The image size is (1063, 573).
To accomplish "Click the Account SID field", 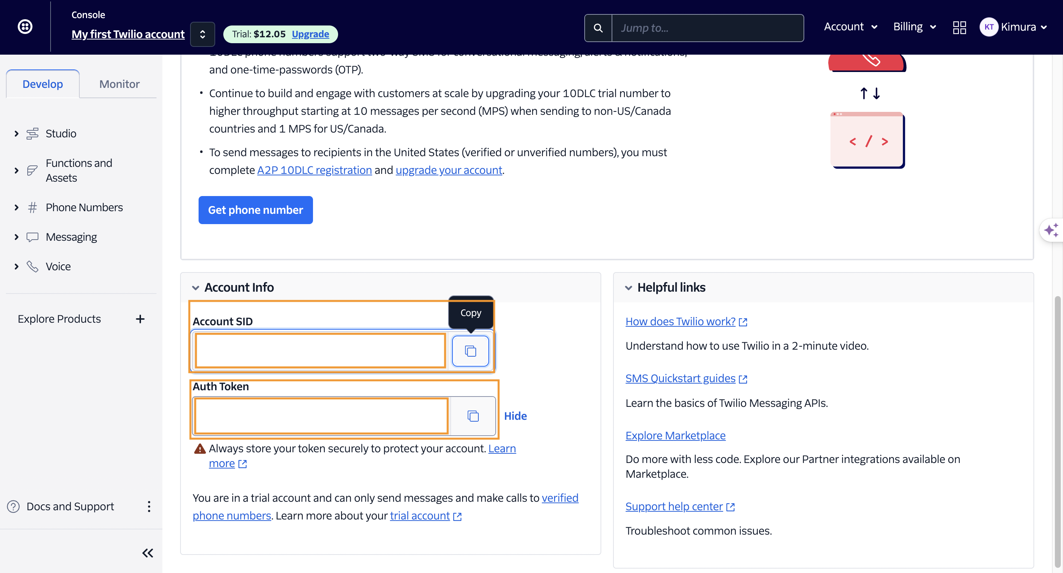I will 320,350.
